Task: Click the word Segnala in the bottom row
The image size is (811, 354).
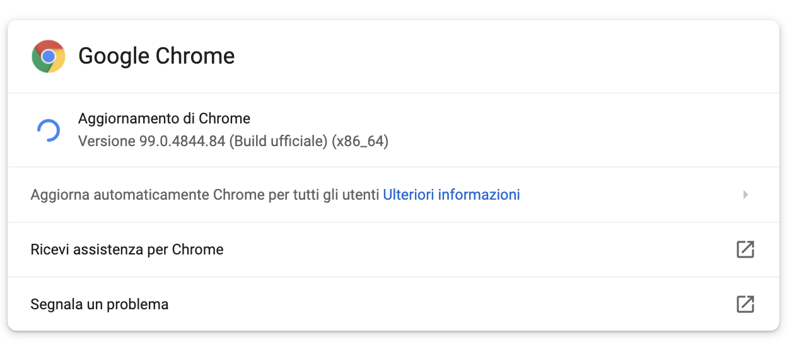Action: point(54,304)
